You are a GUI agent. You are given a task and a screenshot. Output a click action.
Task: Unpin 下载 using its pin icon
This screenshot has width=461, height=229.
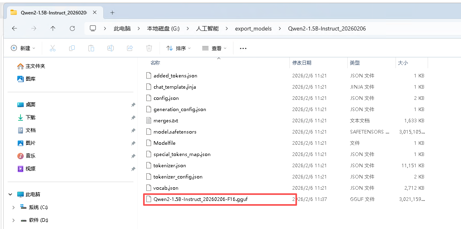(x=133, y=118)
